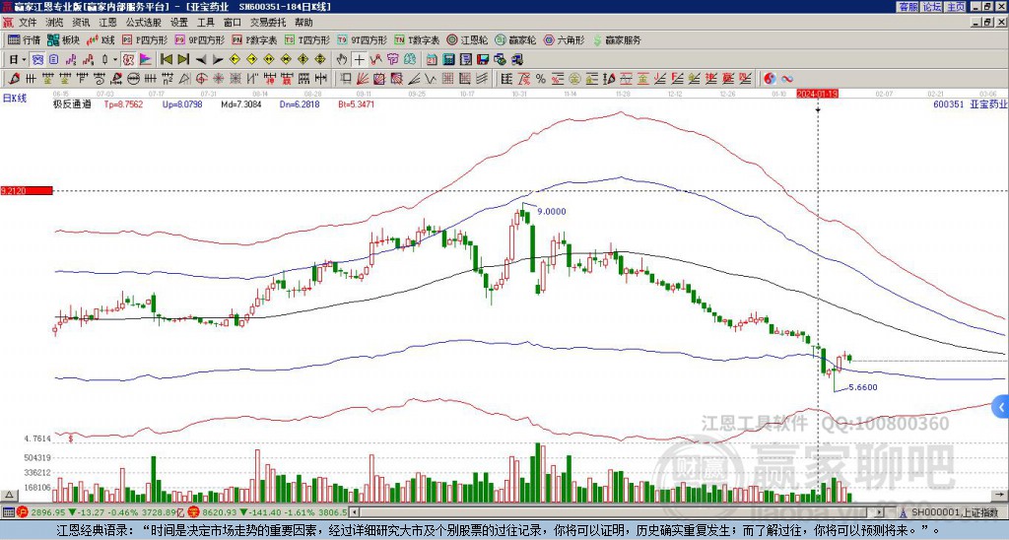Open the 9P四方形 tool
Viewport: 1009px width, 540px height.
(x=199, y=39)
